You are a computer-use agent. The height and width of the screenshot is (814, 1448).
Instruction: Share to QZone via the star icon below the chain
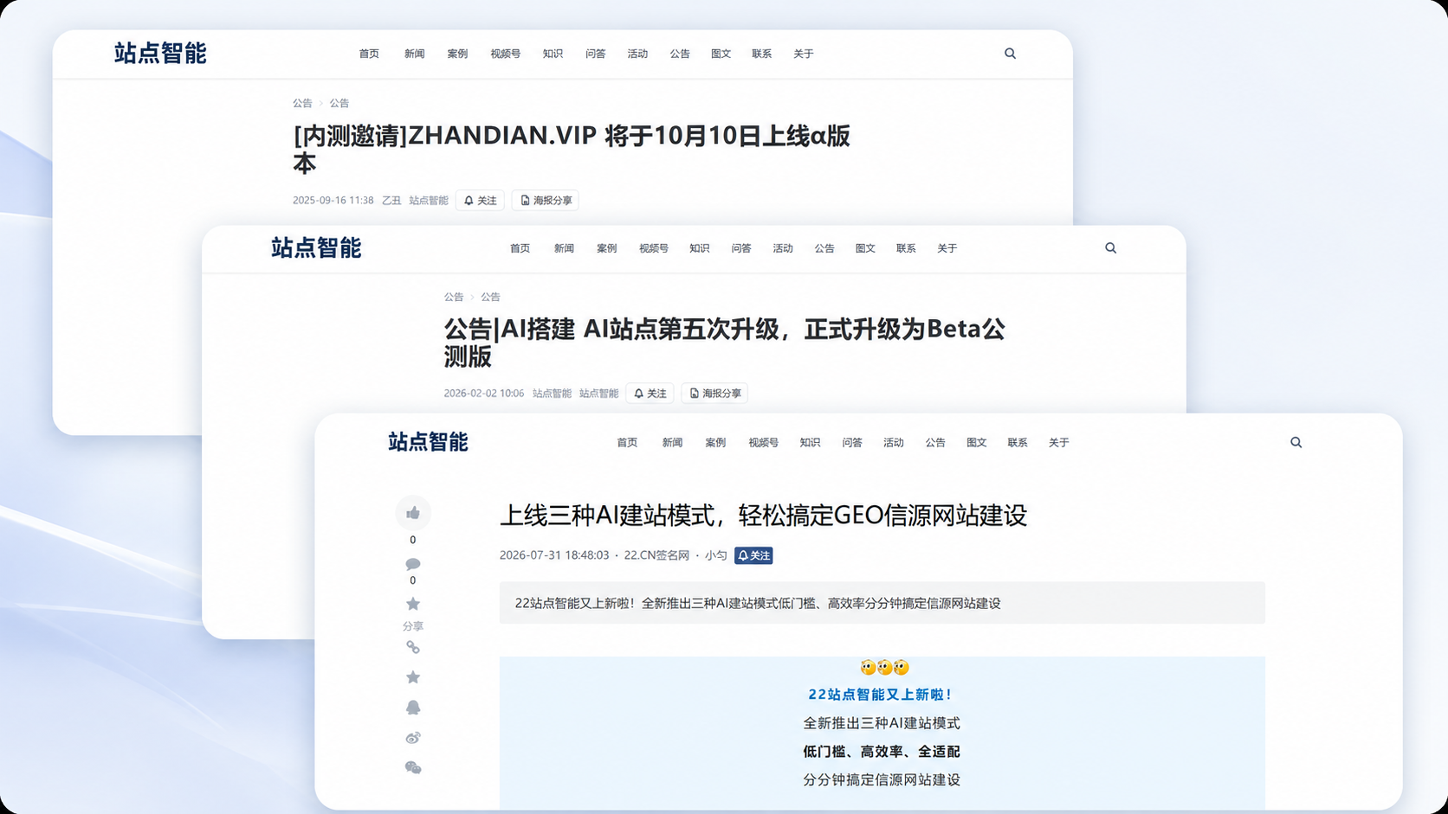click(x=413, y=677)
